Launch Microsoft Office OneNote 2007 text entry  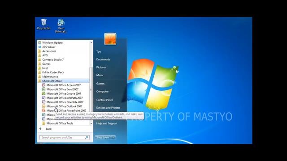tap(65, 102)
